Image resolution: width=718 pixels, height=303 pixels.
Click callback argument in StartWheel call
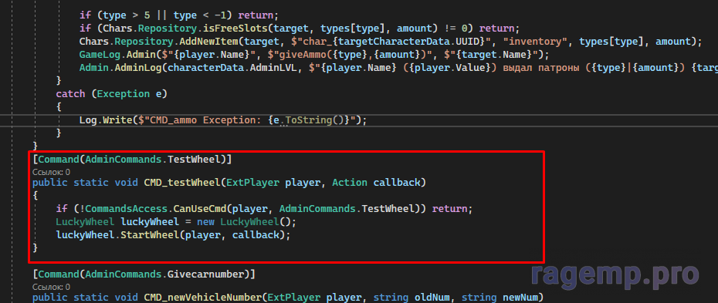point(256,235)
